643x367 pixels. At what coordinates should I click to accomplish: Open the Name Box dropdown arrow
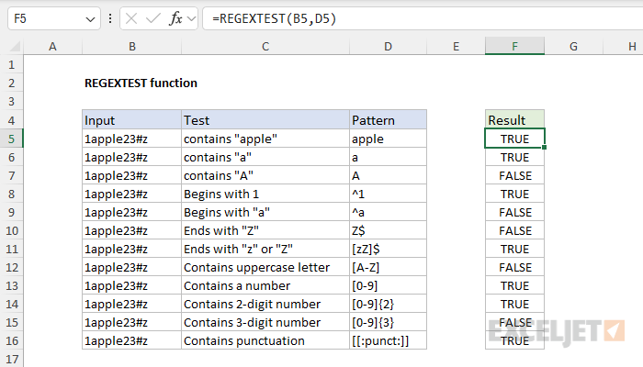pyautogui.click(x=90, y=19)
